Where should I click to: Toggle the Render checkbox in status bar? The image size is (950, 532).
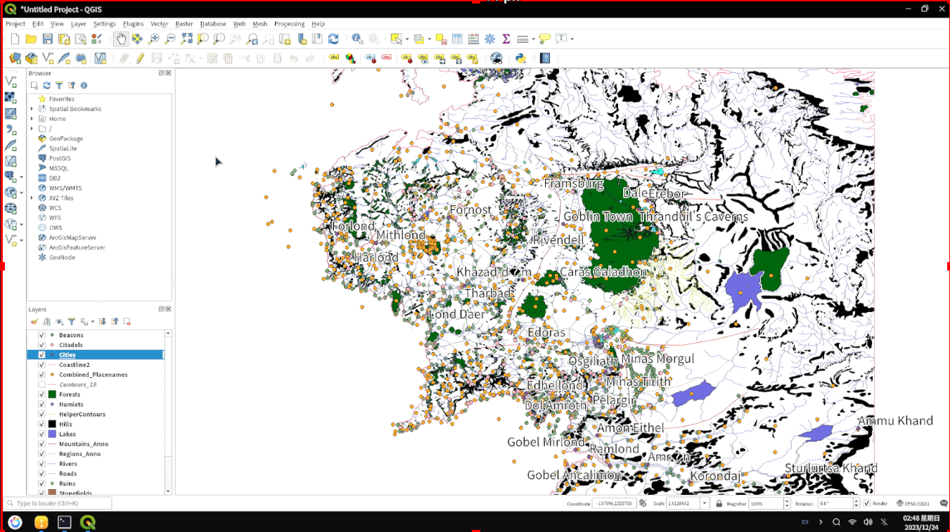866,503
